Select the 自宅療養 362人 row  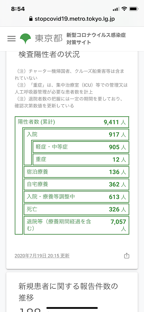coord(77,184)
